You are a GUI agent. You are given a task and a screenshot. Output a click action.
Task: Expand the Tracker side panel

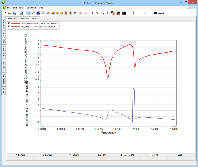click(4, 65)
